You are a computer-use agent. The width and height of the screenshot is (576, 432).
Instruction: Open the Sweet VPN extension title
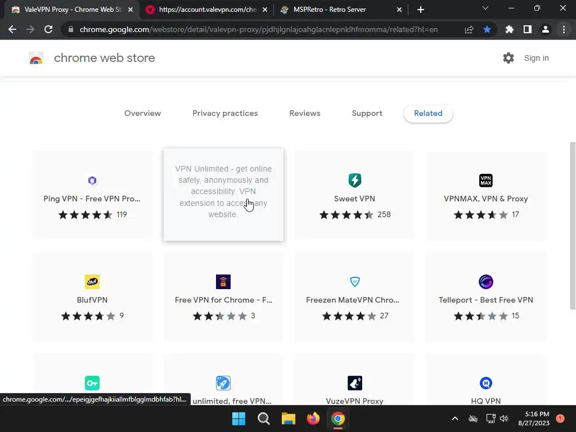[x=354, y=199]
